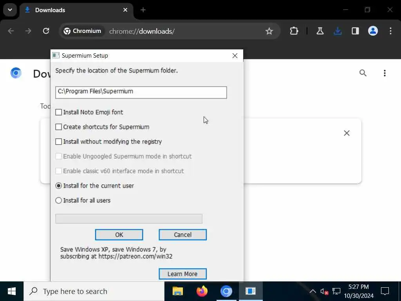The width and height of the screenshot is (401, 301).
Task: Open the clock showing 5:27 PM
Action: (x=359, y=291)
